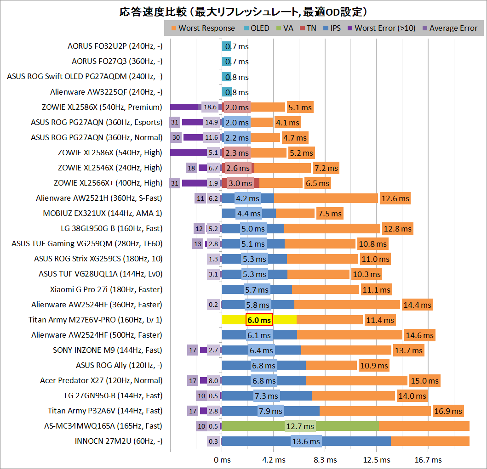Click the 18.6 average error value
487x469 pixels.
pyautogui.click(x=210, y=107)
